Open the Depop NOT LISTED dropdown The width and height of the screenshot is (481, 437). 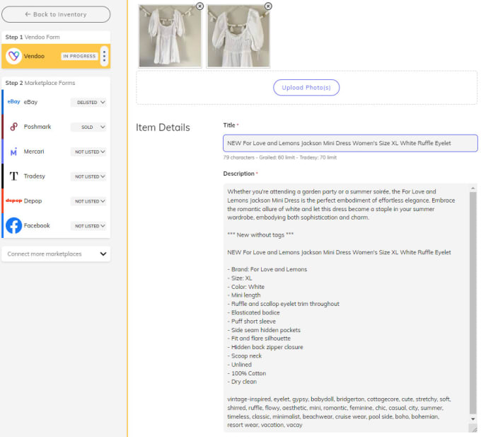pos(88,201)
